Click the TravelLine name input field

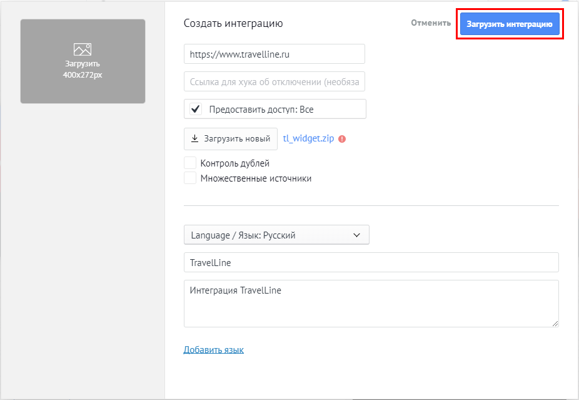click(x=371, y=262)
